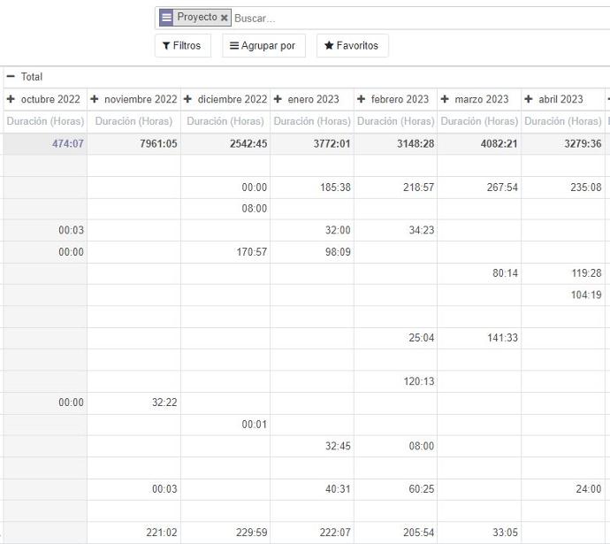Viewport: 610px width, 544px height.
Task: Select the cell showing 229:59
Action: click(225, 533)
